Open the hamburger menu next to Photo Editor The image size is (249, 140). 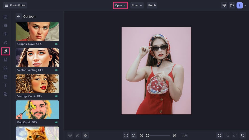click(6, 5)
